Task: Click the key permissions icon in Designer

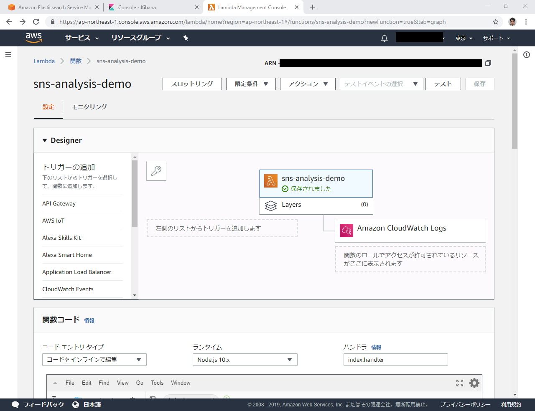Action: [x=156, y=171]
